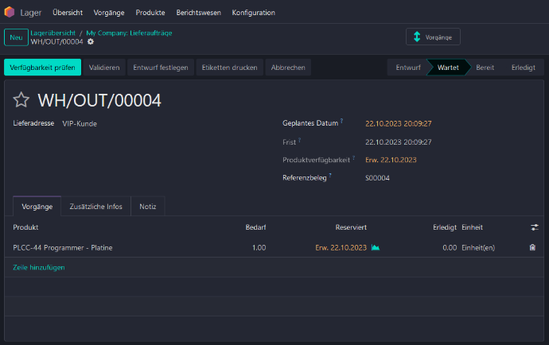Click the Erledigt value 0.00
Image resolution: width=549 pixels, height=345 pixels.
click(450, 248)
